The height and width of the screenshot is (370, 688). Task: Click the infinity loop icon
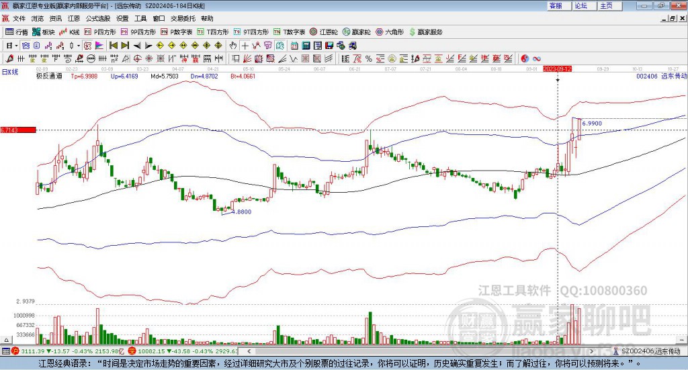pyautogui.click(x=536, y=58)
